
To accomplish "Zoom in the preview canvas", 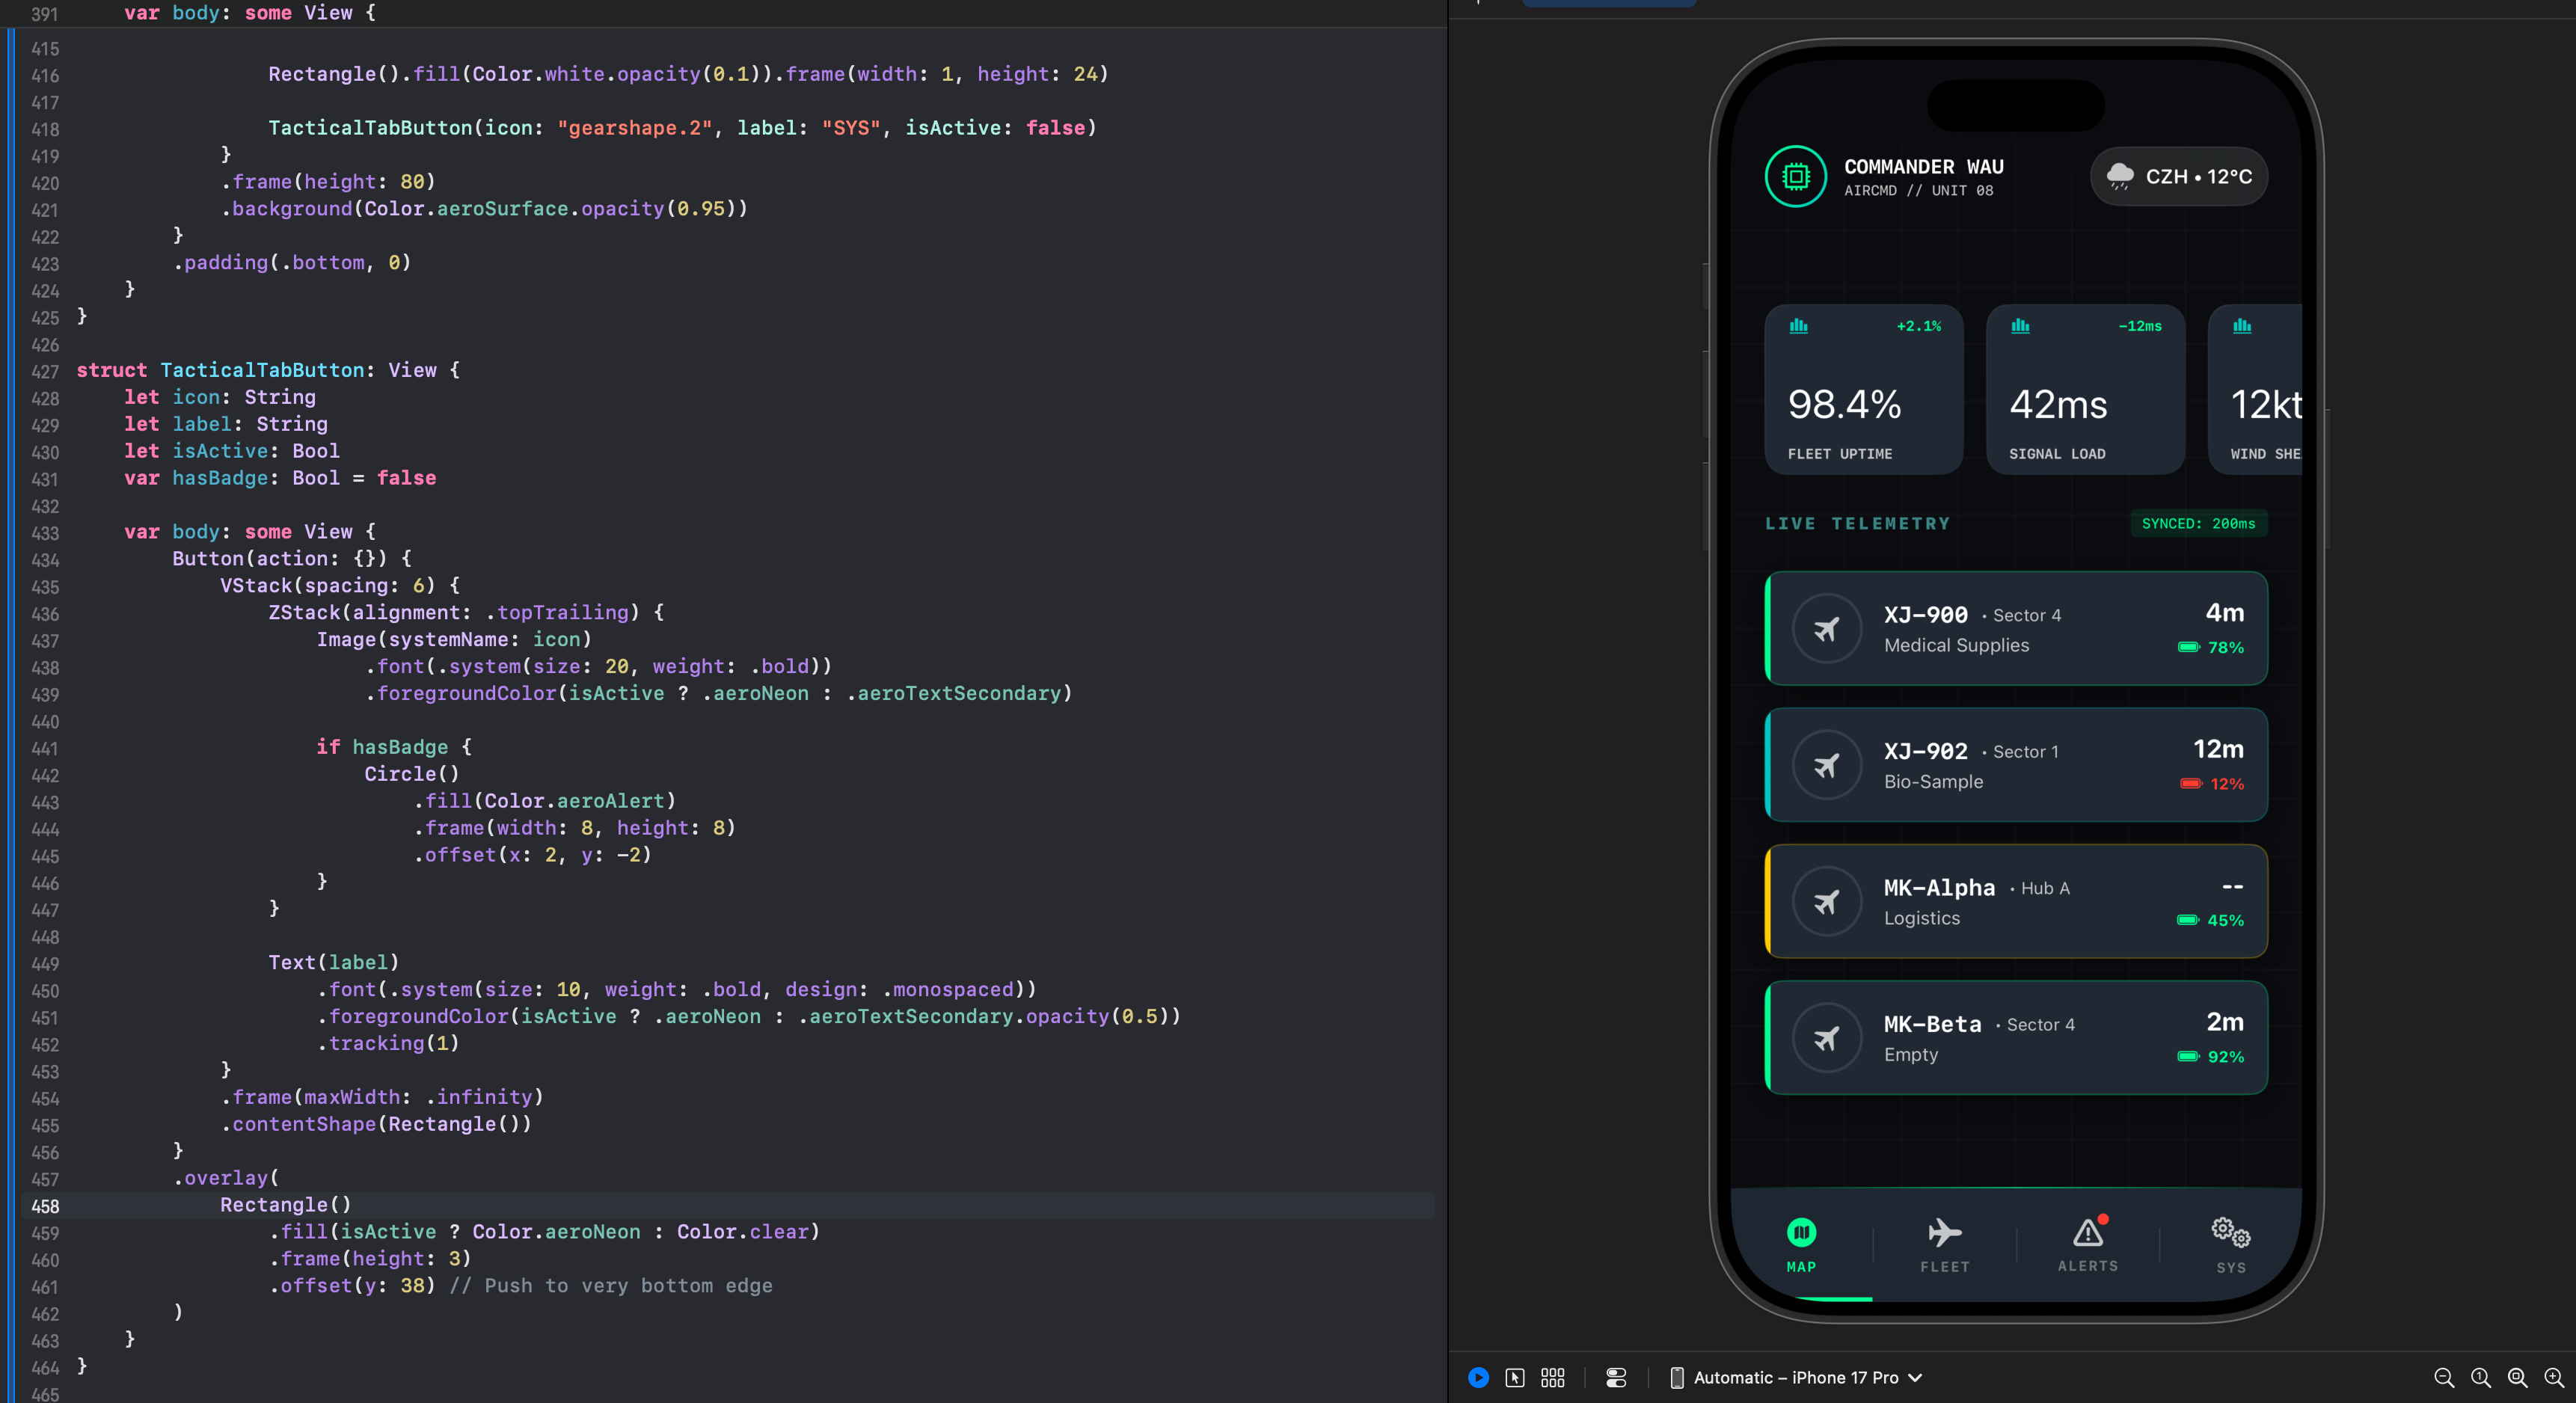I will [x=2553, y=1377].
